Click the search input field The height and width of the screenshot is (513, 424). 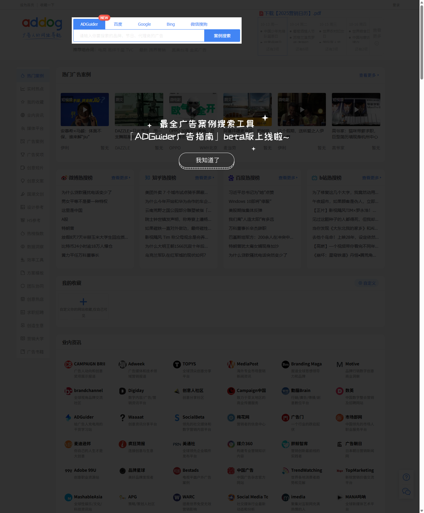[139, 36]
